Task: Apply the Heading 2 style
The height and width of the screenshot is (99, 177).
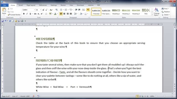Action: (126, 12)
